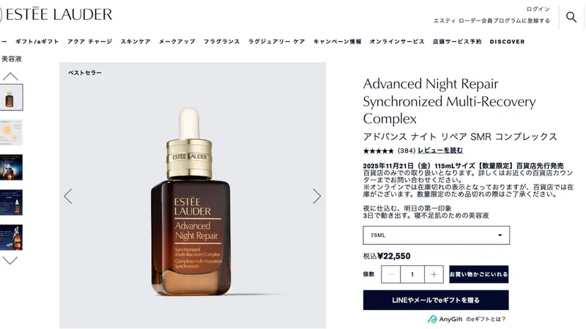
Task: Increase quantity with plus button
Action: coord(434,274)
